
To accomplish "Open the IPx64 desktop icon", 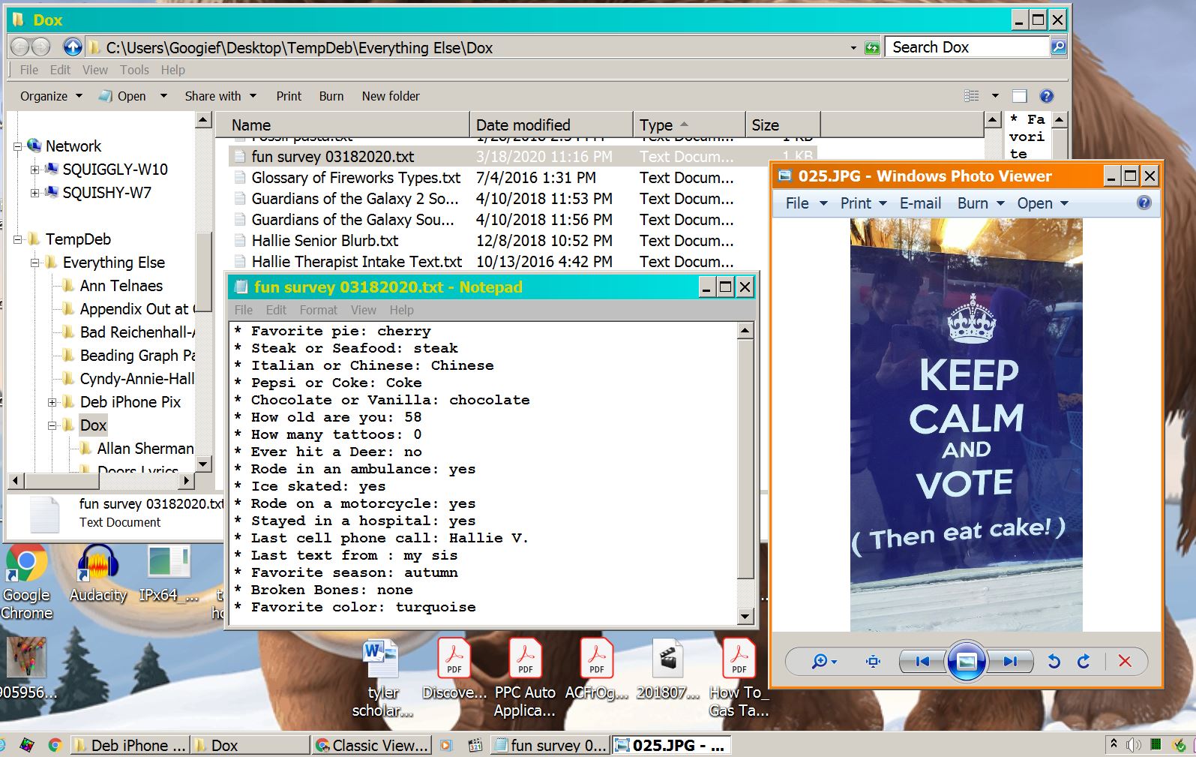I will (x=169, y=573).
